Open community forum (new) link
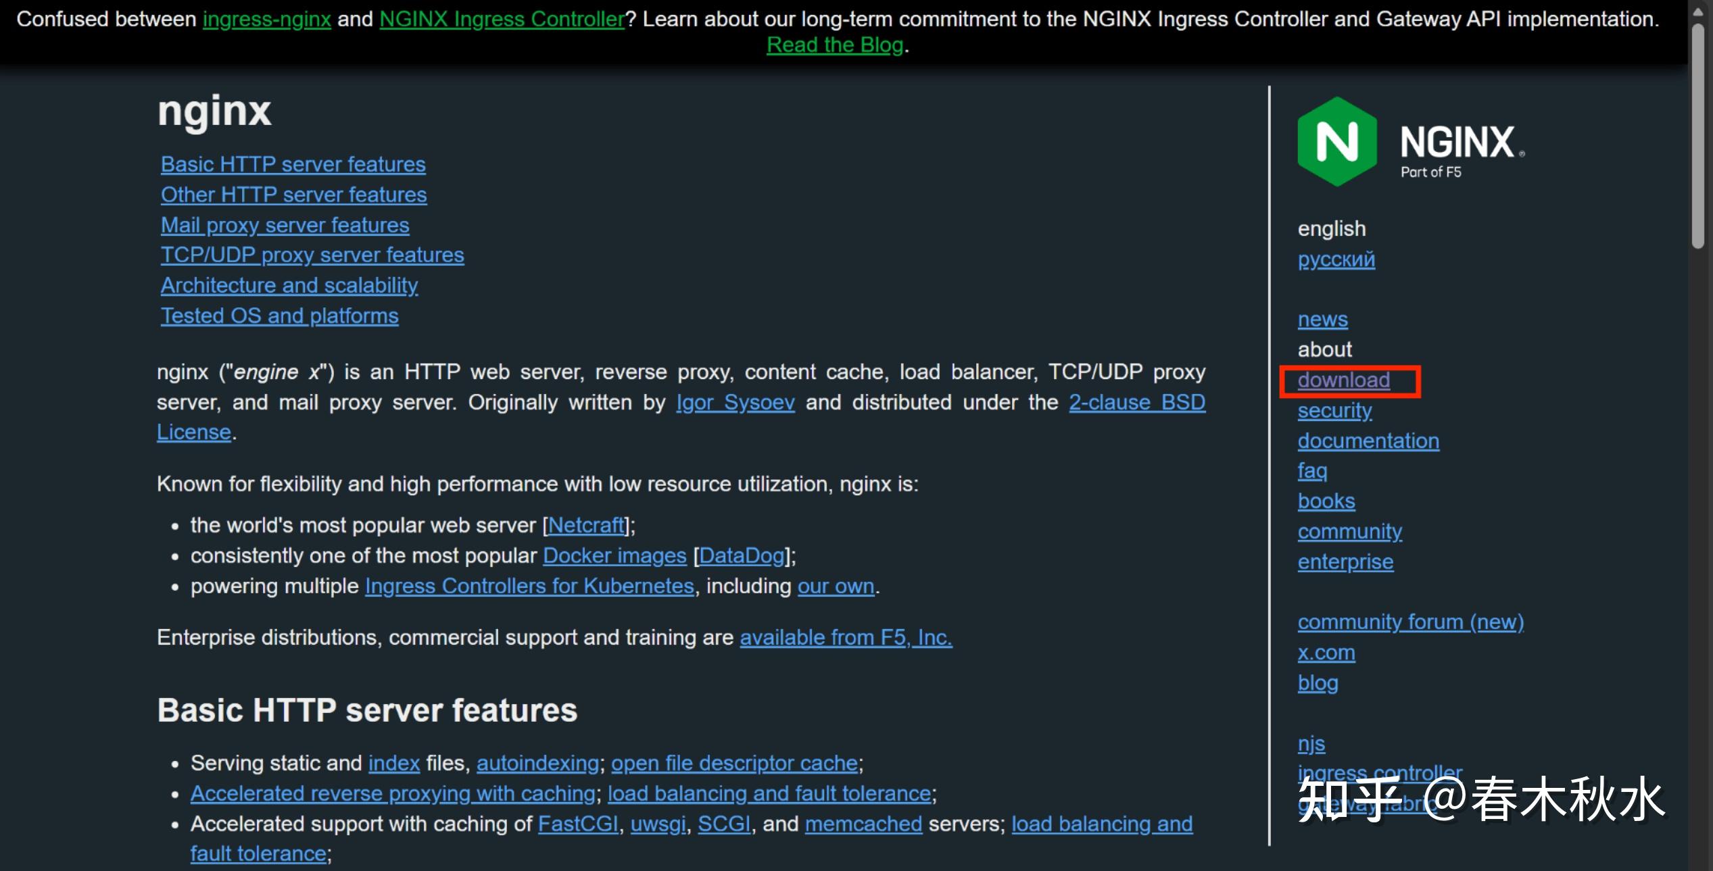 [x=1411, y=622]
